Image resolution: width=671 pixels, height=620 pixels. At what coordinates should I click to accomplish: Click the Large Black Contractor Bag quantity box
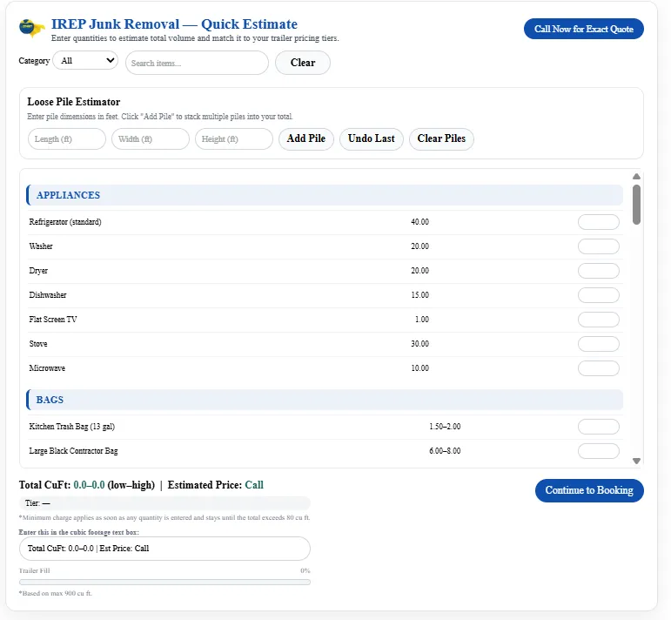598,451
